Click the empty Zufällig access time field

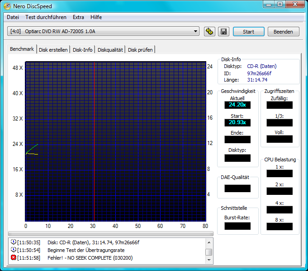(x=280, y=105)
